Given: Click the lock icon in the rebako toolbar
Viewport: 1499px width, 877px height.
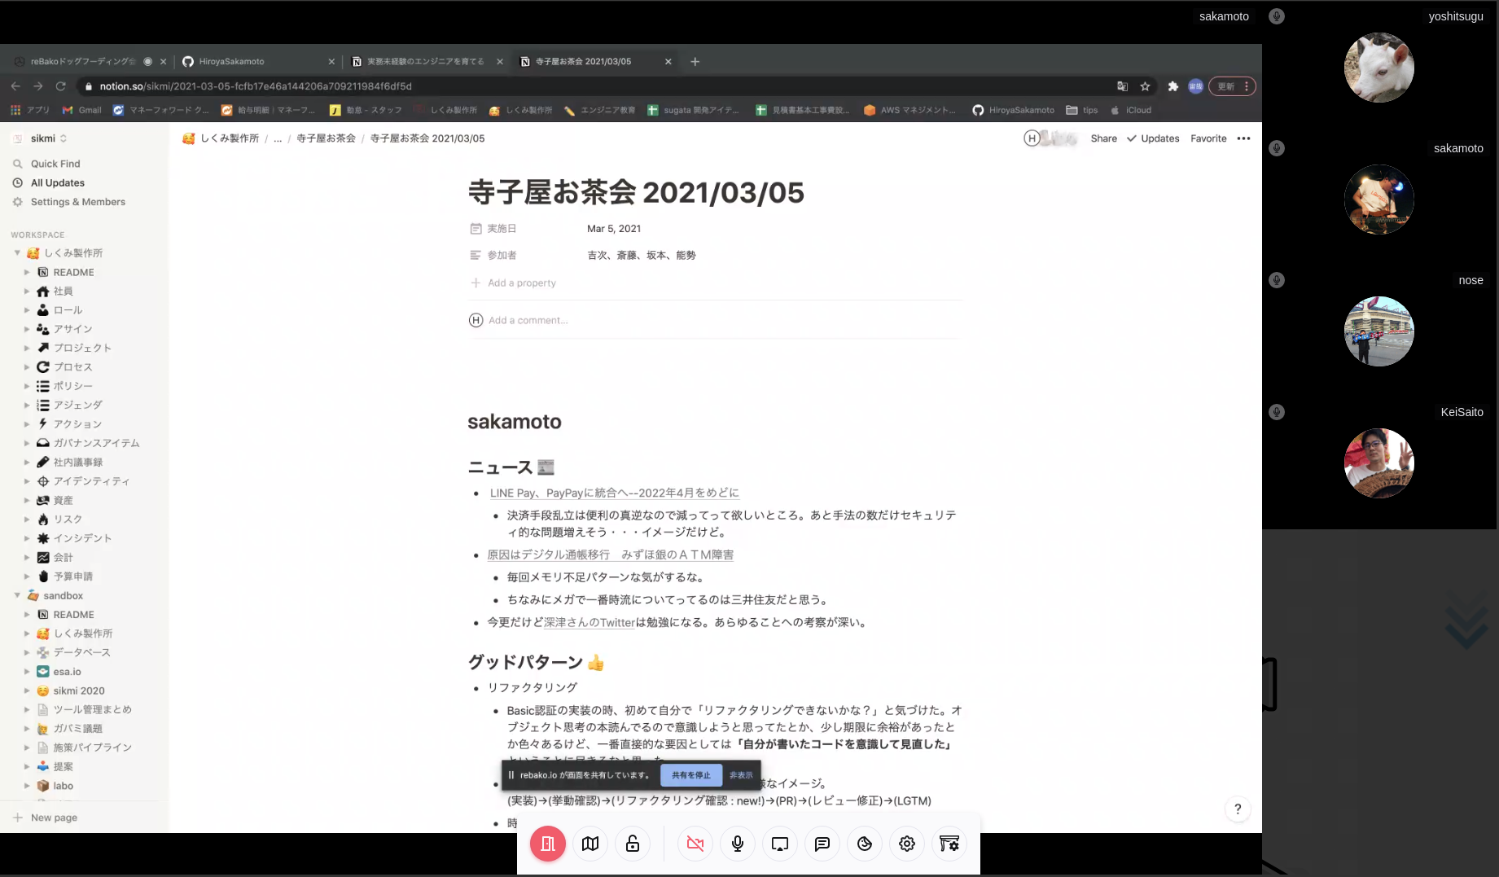Looking at the screenshot, I should (633, 844).
